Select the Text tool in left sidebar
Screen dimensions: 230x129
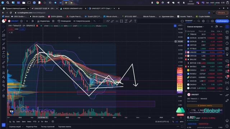pyautogui.click(x=4, y=53)
